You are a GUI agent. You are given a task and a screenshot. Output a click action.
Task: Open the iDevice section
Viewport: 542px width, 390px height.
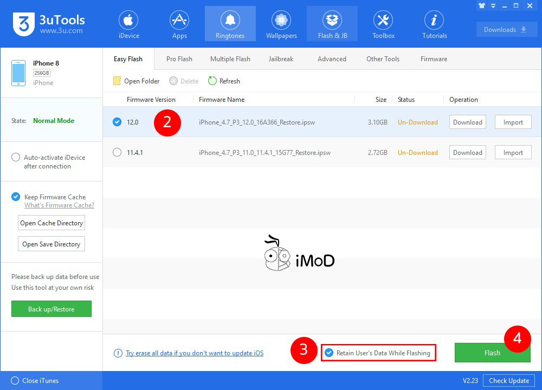pos(128,25)
